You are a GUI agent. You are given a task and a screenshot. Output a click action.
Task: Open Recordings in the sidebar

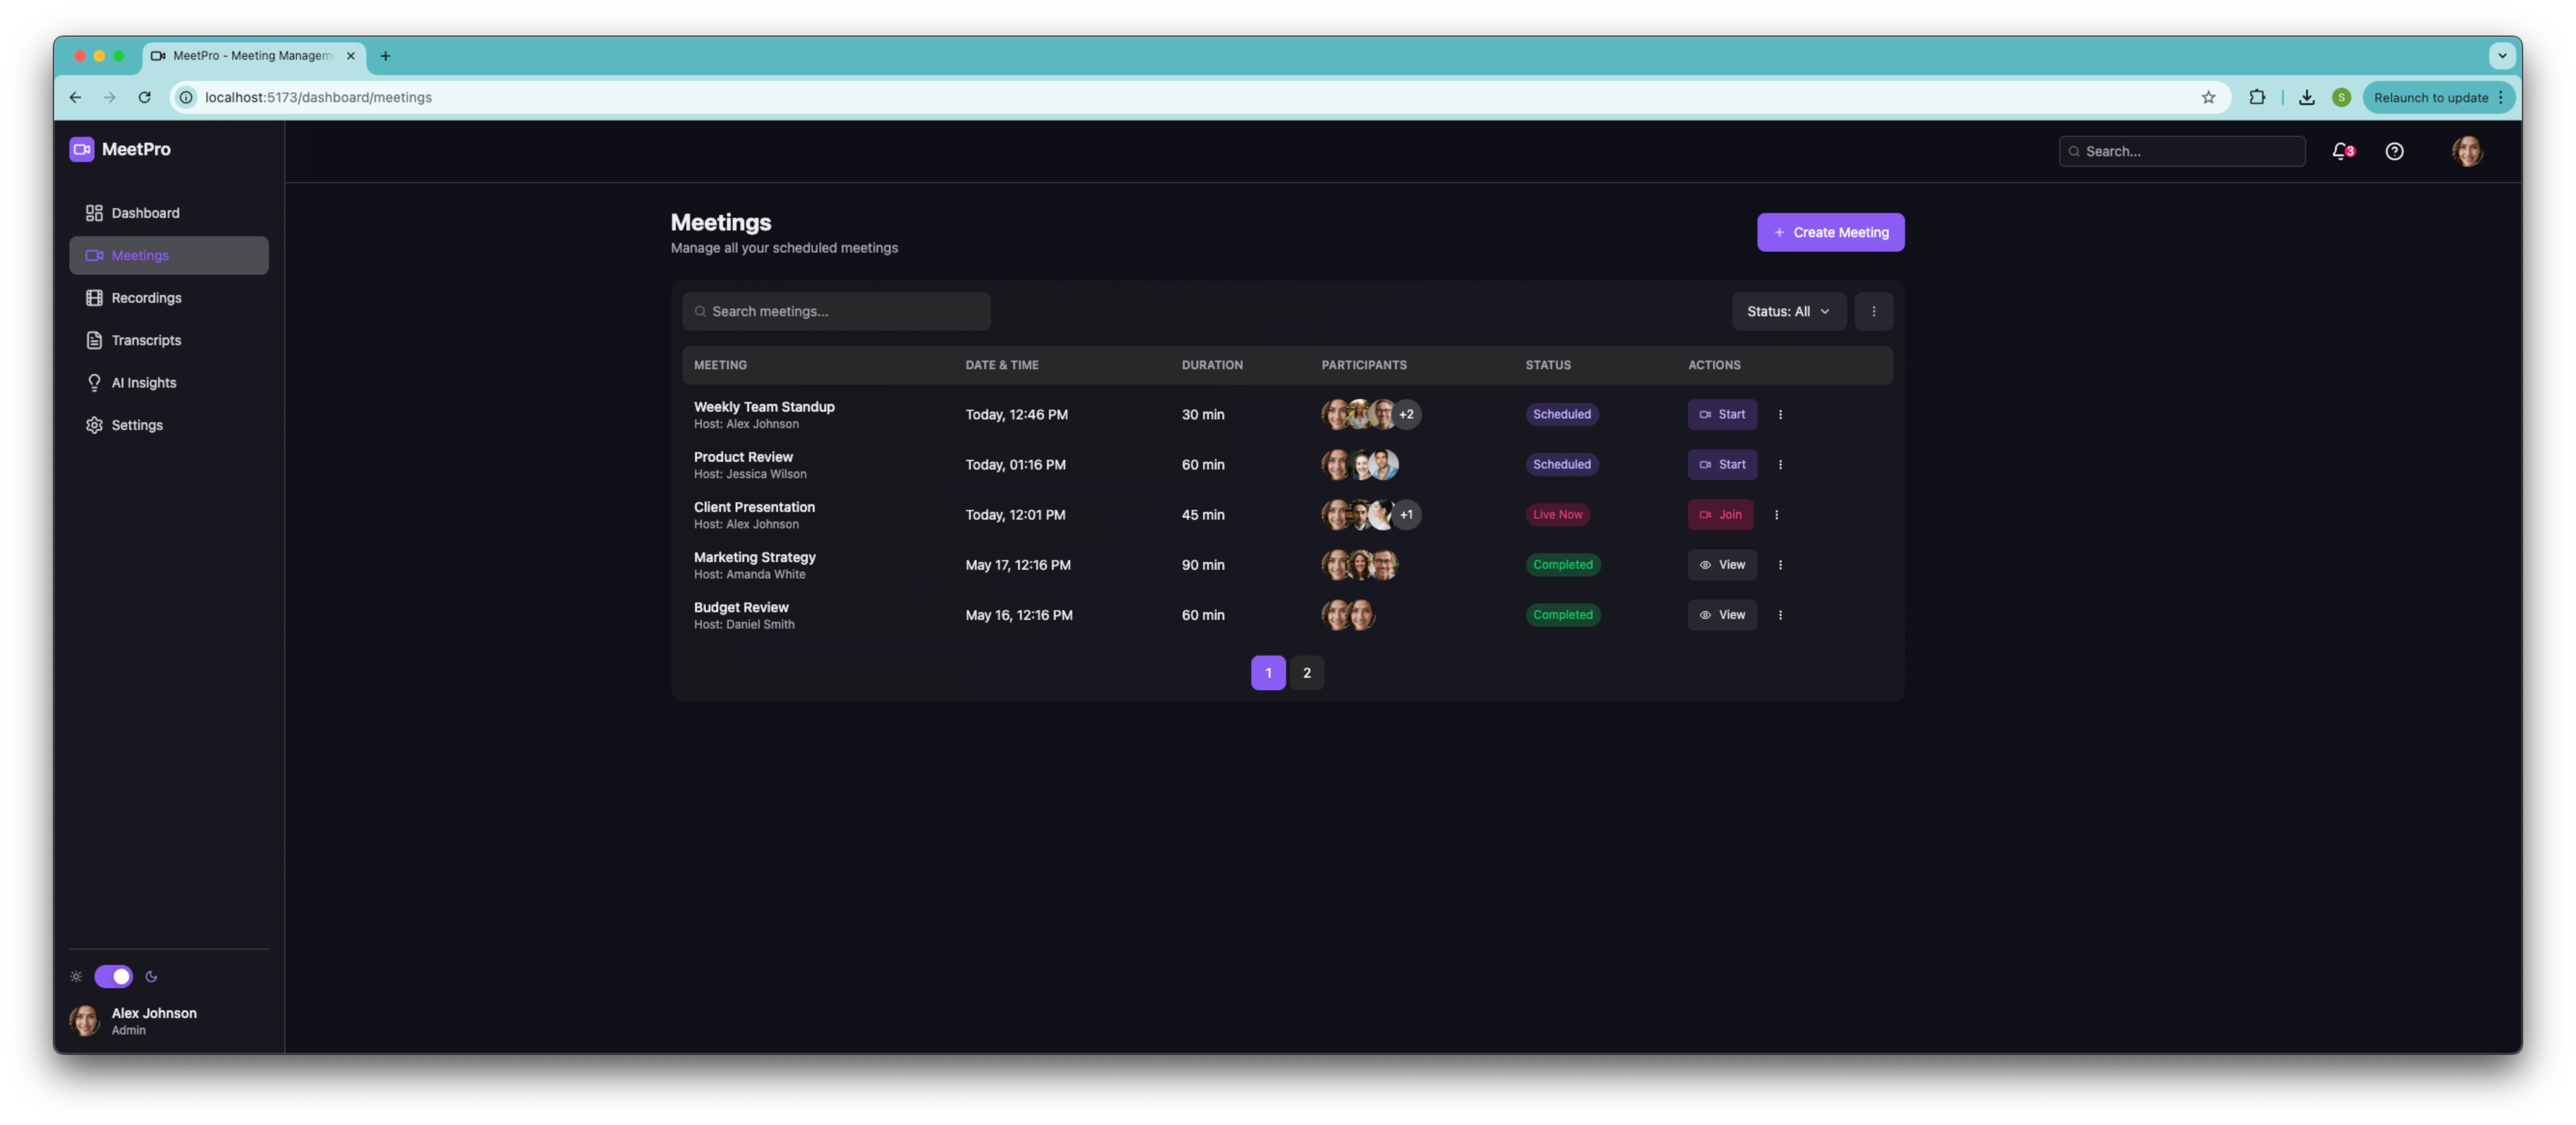click(x=146, y=298)
